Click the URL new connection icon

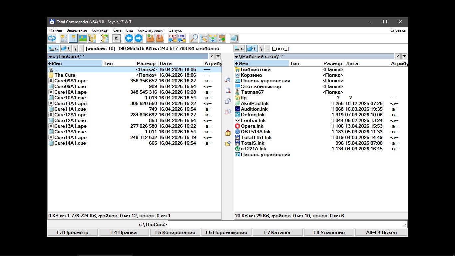click(182, 38)
